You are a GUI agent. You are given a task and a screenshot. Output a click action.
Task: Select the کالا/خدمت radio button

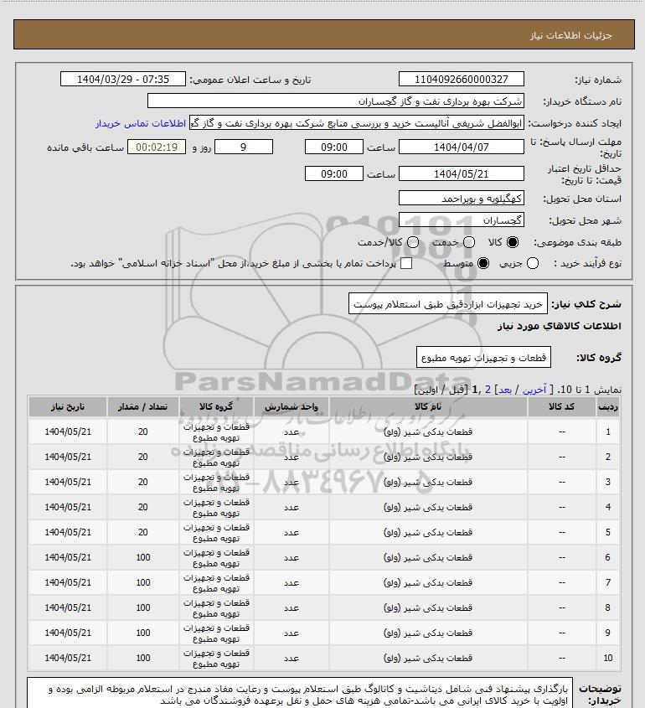point(412,242)
